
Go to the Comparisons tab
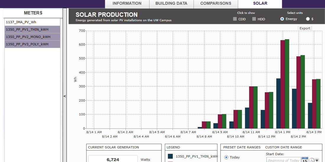(x=216, y=4)
